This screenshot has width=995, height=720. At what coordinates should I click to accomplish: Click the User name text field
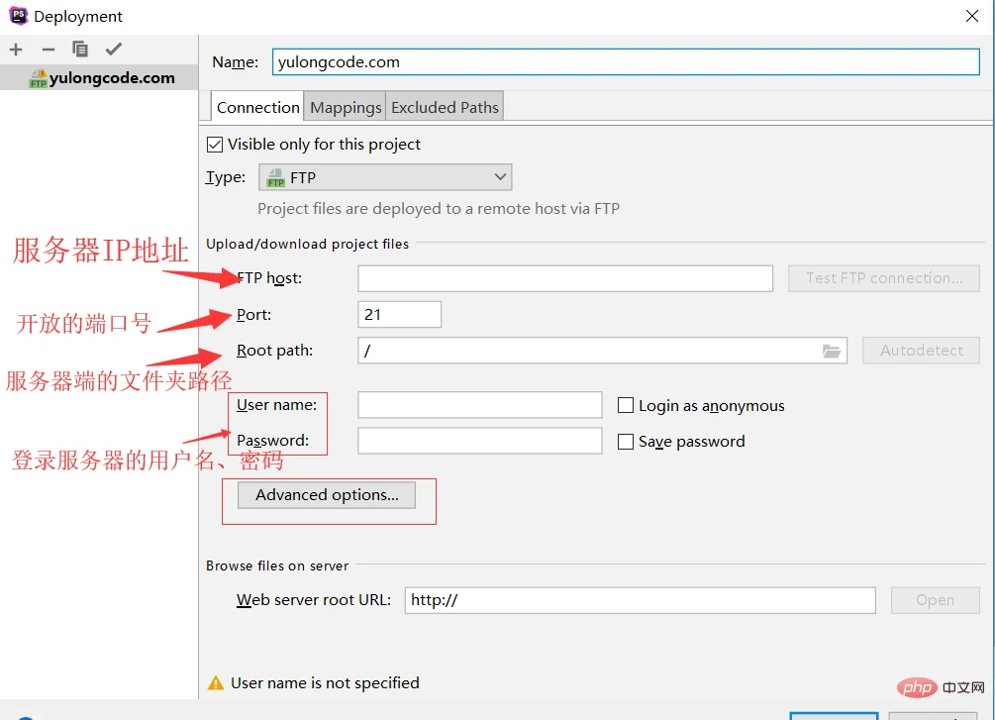(479, 405)
